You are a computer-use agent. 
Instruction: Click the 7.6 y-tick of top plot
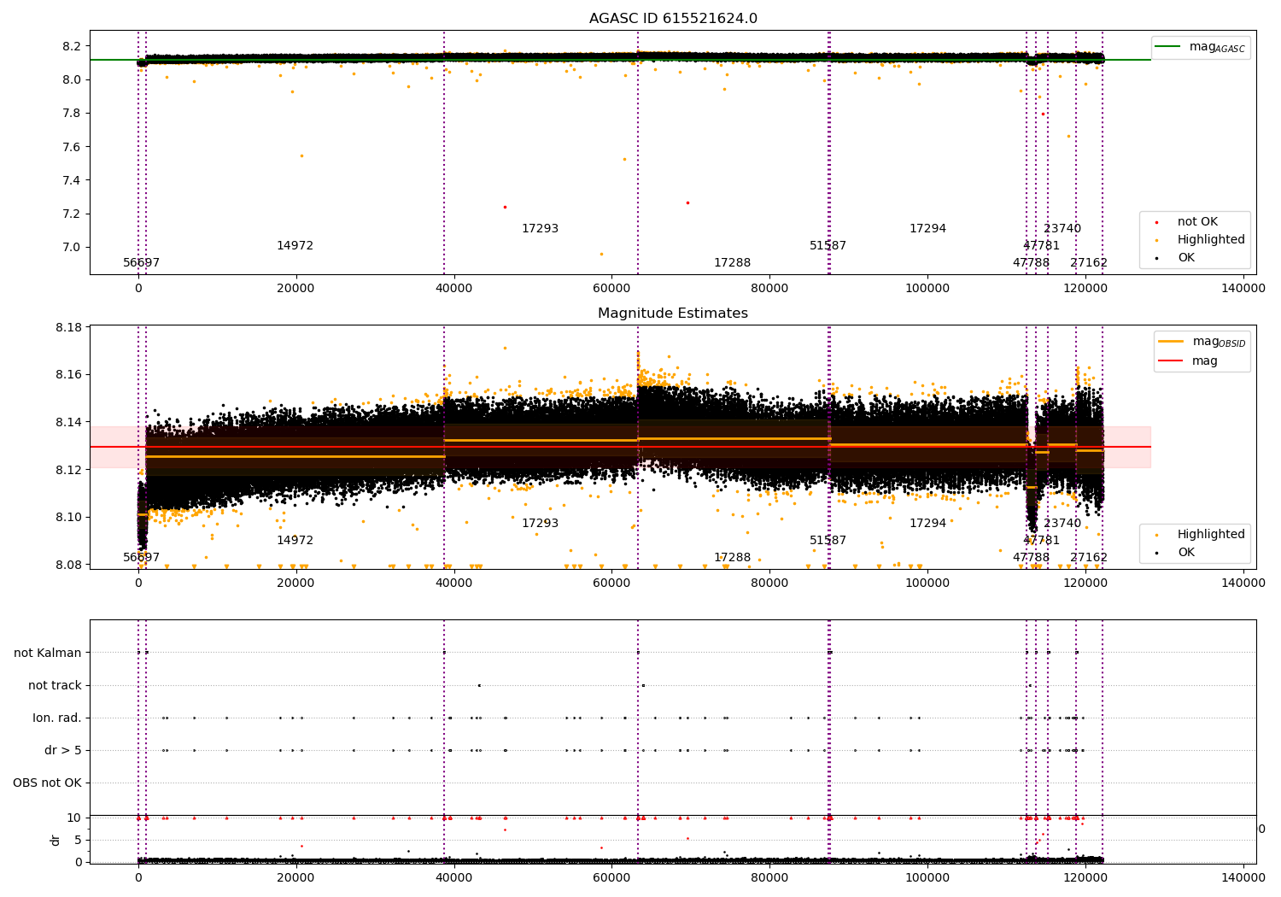pyautogui.click(x=72, y=147)
